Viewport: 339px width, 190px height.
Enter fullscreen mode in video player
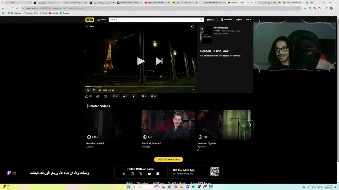[193, 90]
